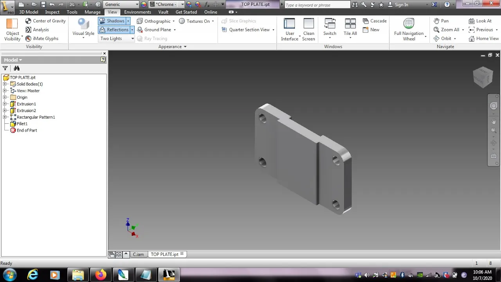
Task: Open the Reflections options arrow
Action: 132,30
